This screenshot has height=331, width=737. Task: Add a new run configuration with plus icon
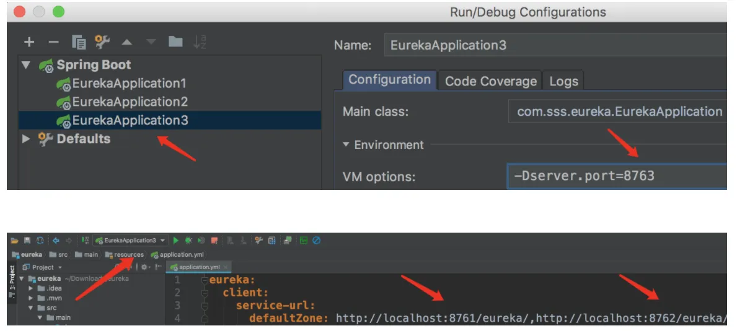(x=29, y=42)
